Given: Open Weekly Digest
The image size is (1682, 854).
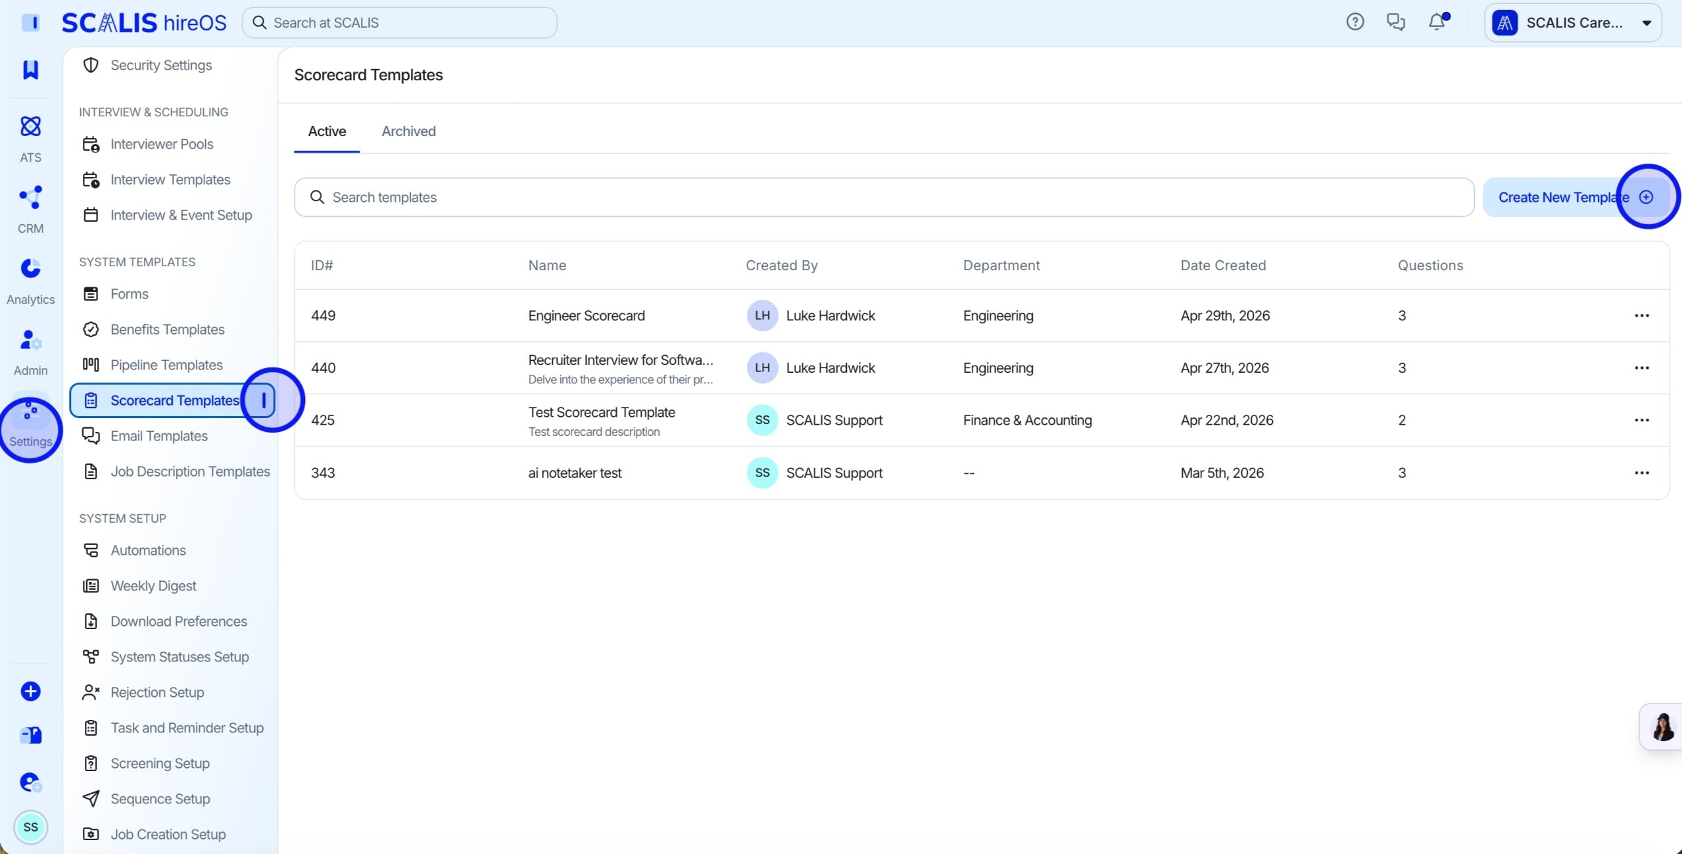Looking at the screenshot, I should click(153, 586).
